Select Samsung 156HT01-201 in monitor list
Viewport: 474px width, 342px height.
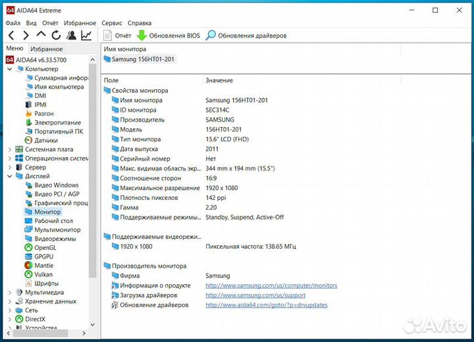tap(140, 59)
